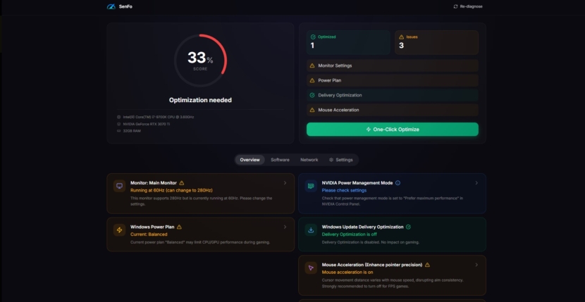Click the Re-diagnose refresh icon
Image resolution: width=585 pixels, height=302 pixels.
(455, 6)
